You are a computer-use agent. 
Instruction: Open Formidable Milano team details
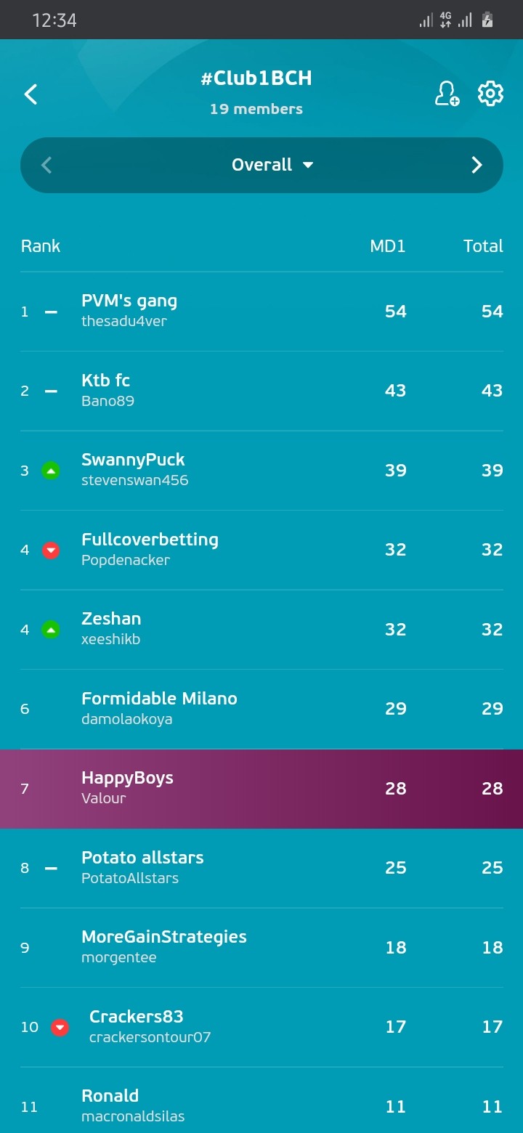(x=261, y=709)
